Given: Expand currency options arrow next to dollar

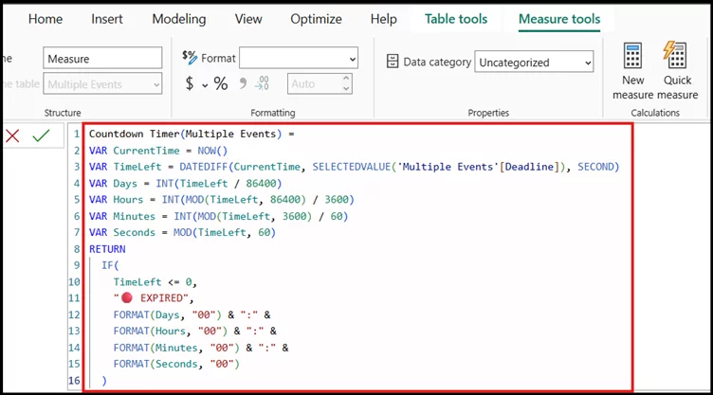Looking at the screenshot, I should point(204,84).
